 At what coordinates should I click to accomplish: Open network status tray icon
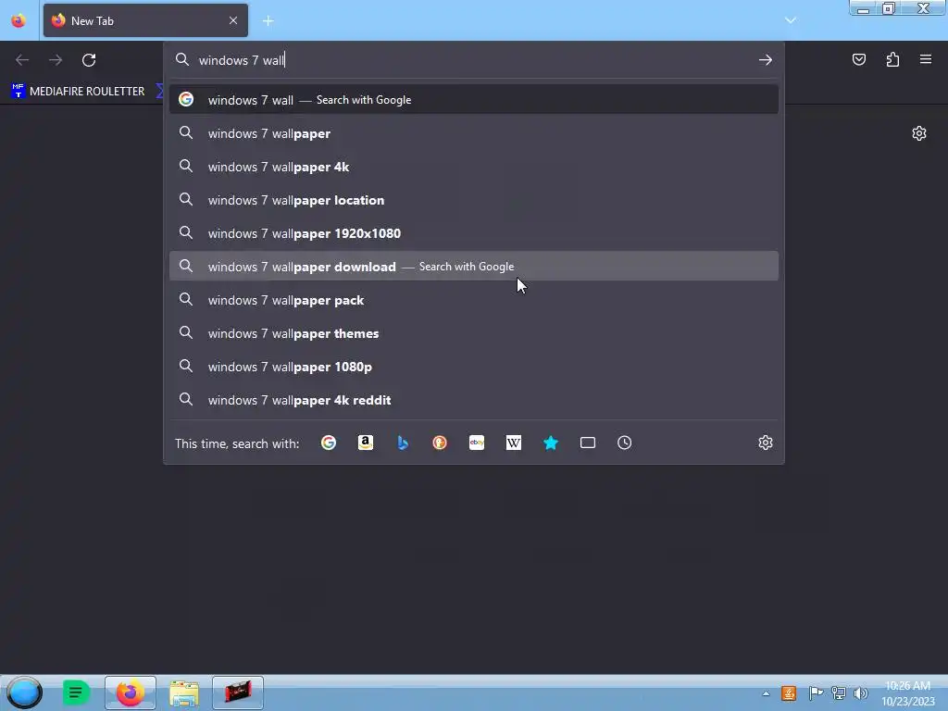click(839, 692)
